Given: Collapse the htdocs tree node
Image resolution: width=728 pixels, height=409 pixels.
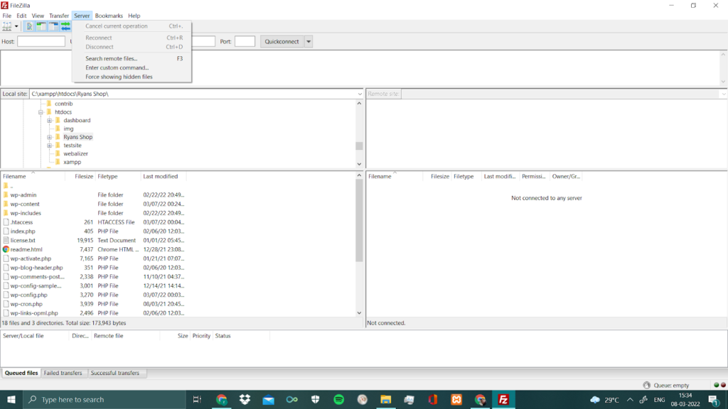Looking at the screenshot, I should (41, 112).
